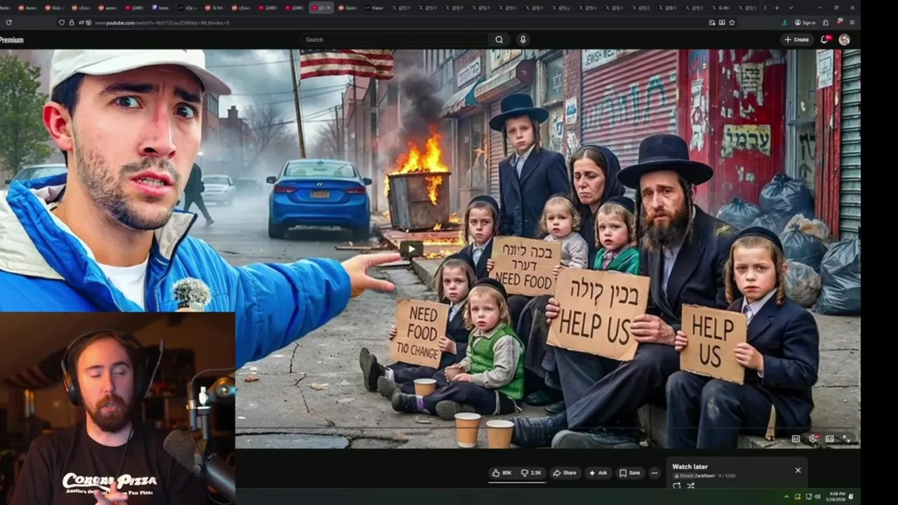Toggle shuffle playlist in Watch later
Viewport: 898px width, 505px height.
(x=690, y=485)
